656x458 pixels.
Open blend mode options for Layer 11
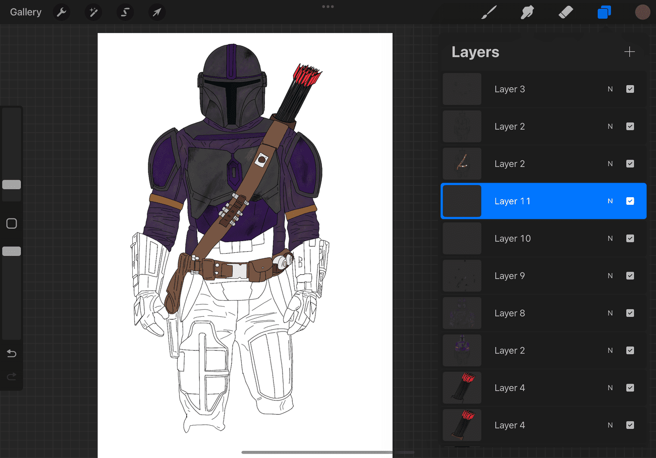(610, 201)
